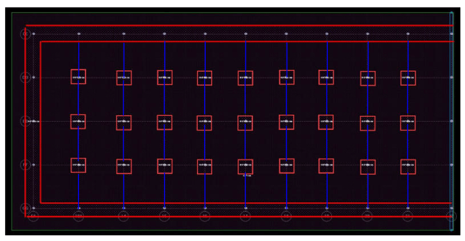Pick the leftmost footing on grid row DD

click(78, 77)
